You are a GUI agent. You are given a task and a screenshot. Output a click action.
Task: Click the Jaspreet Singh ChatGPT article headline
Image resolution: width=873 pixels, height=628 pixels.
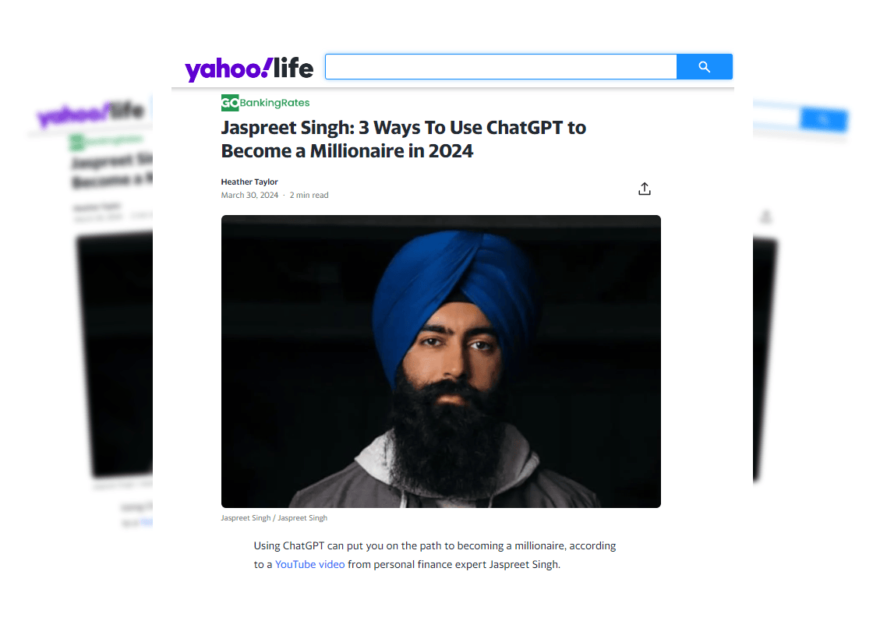(403, 139)
